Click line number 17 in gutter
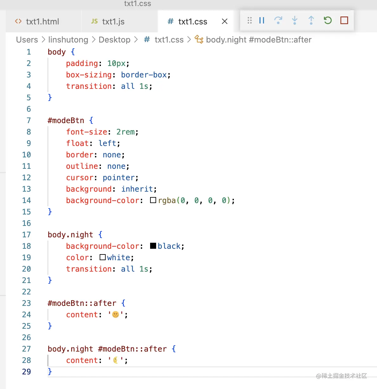The height and width of the screenshot is (389, 377). 26,234
